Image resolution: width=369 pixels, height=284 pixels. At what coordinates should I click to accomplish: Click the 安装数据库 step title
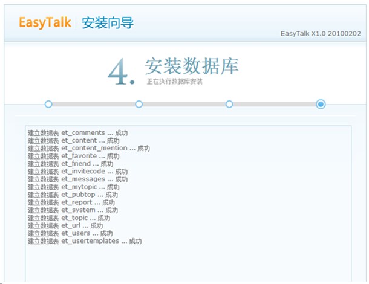coord(192,66)
